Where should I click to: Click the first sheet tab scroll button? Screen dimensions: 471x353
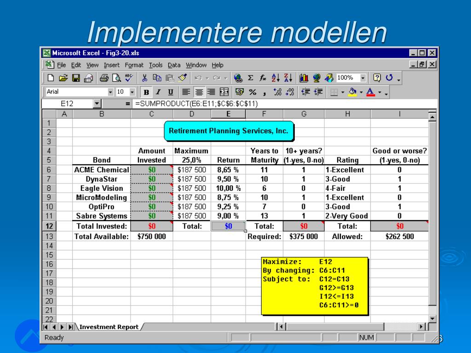coord(46,327)
